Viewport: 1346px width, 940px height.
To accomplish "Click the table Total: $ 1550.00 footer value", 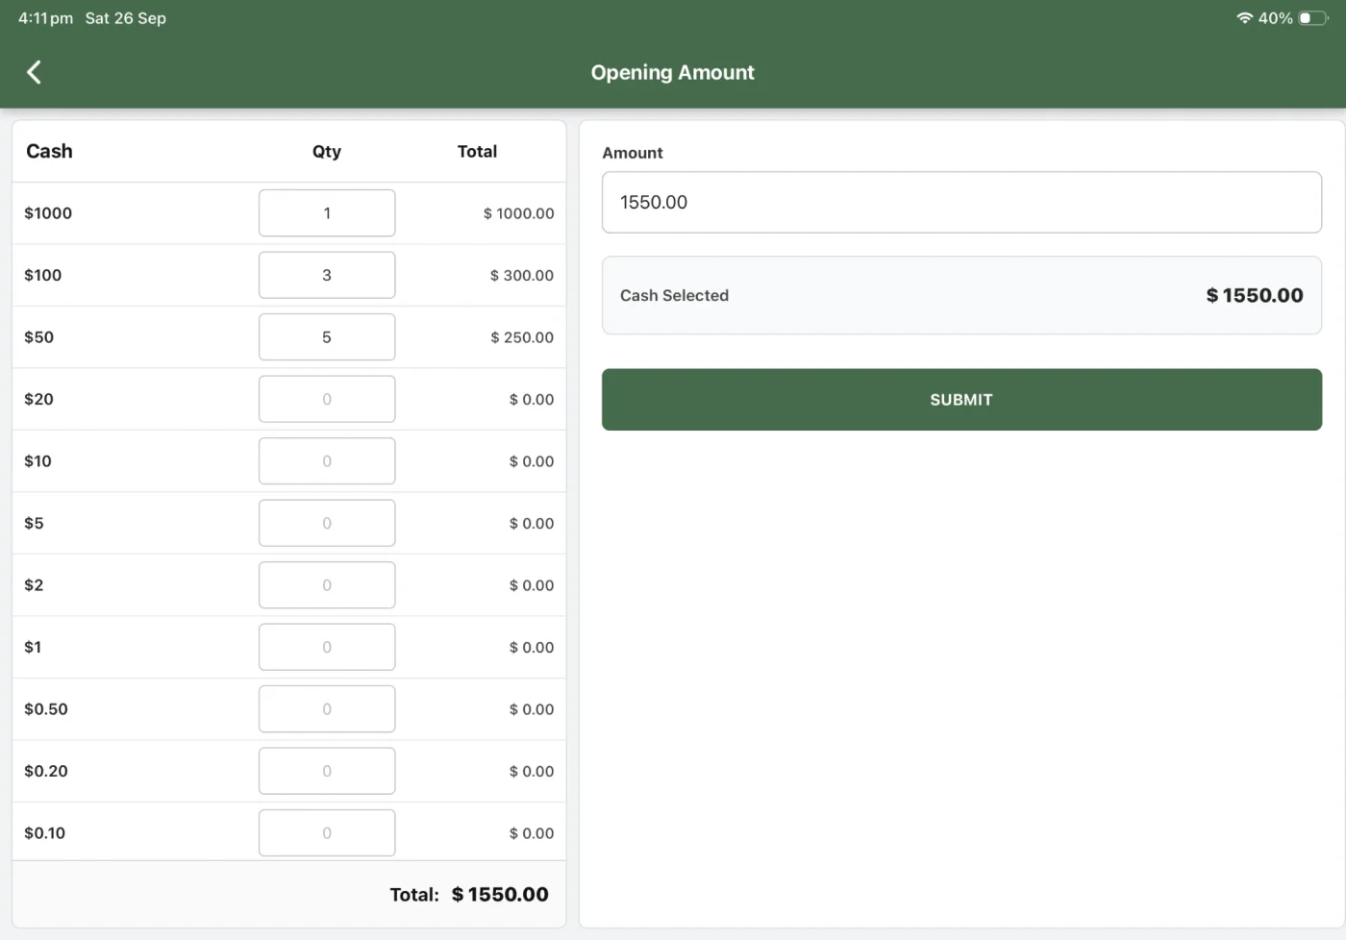I will (500, 895).
